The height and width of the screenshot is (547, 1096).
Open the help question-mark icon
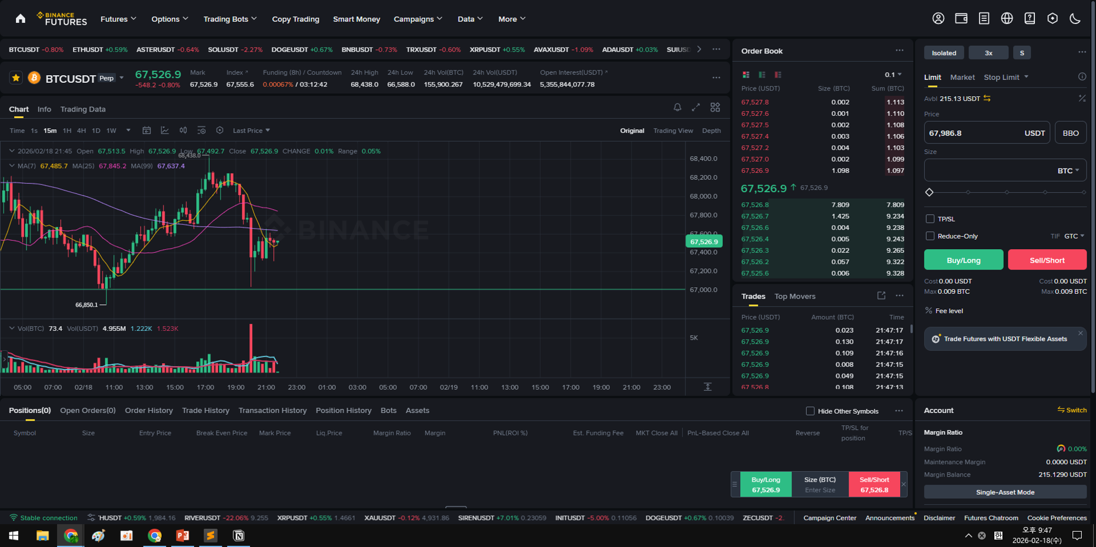coord(1030,19)
